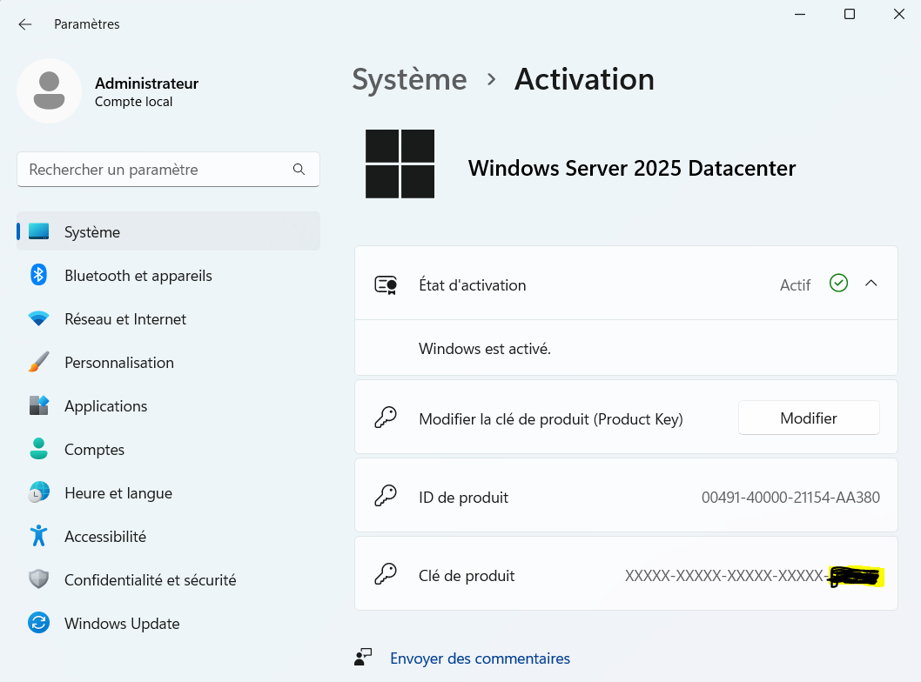Click the Heure et langue globe icon
This screenshot has width=921, height=682.
pyautogui.click(x=38, y=493)
